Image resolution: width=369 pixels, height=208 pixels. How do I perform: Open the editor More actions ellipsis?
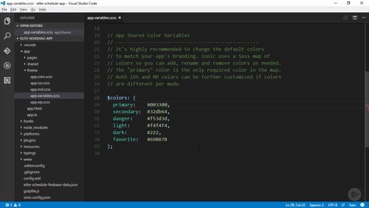(x=364, y=18)
